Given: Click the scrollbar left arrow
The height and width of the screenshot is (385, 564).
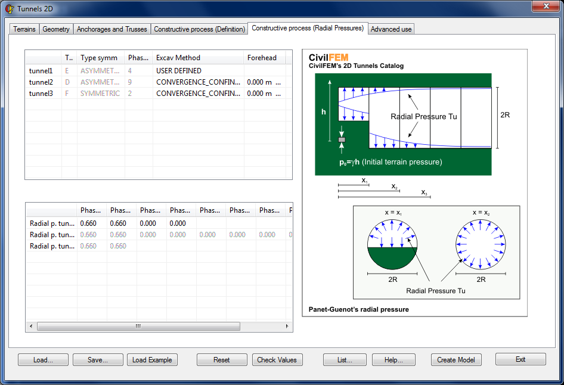Looking at the screenshot, I should [x=31, y=327].
